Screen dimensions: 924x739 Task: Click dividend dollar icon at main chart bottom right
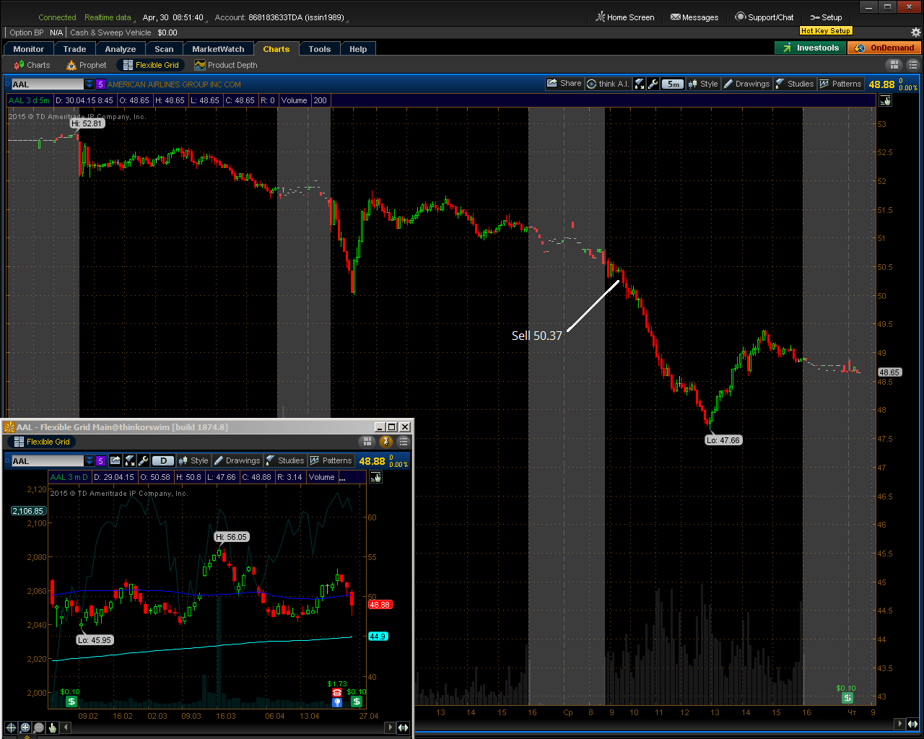(x=847, y=698)
